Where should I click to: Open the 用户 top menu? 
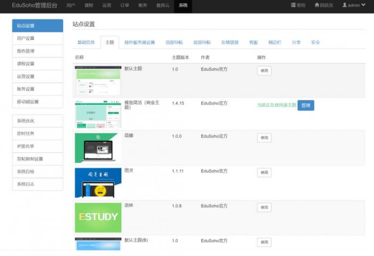[x=71, y=5]
